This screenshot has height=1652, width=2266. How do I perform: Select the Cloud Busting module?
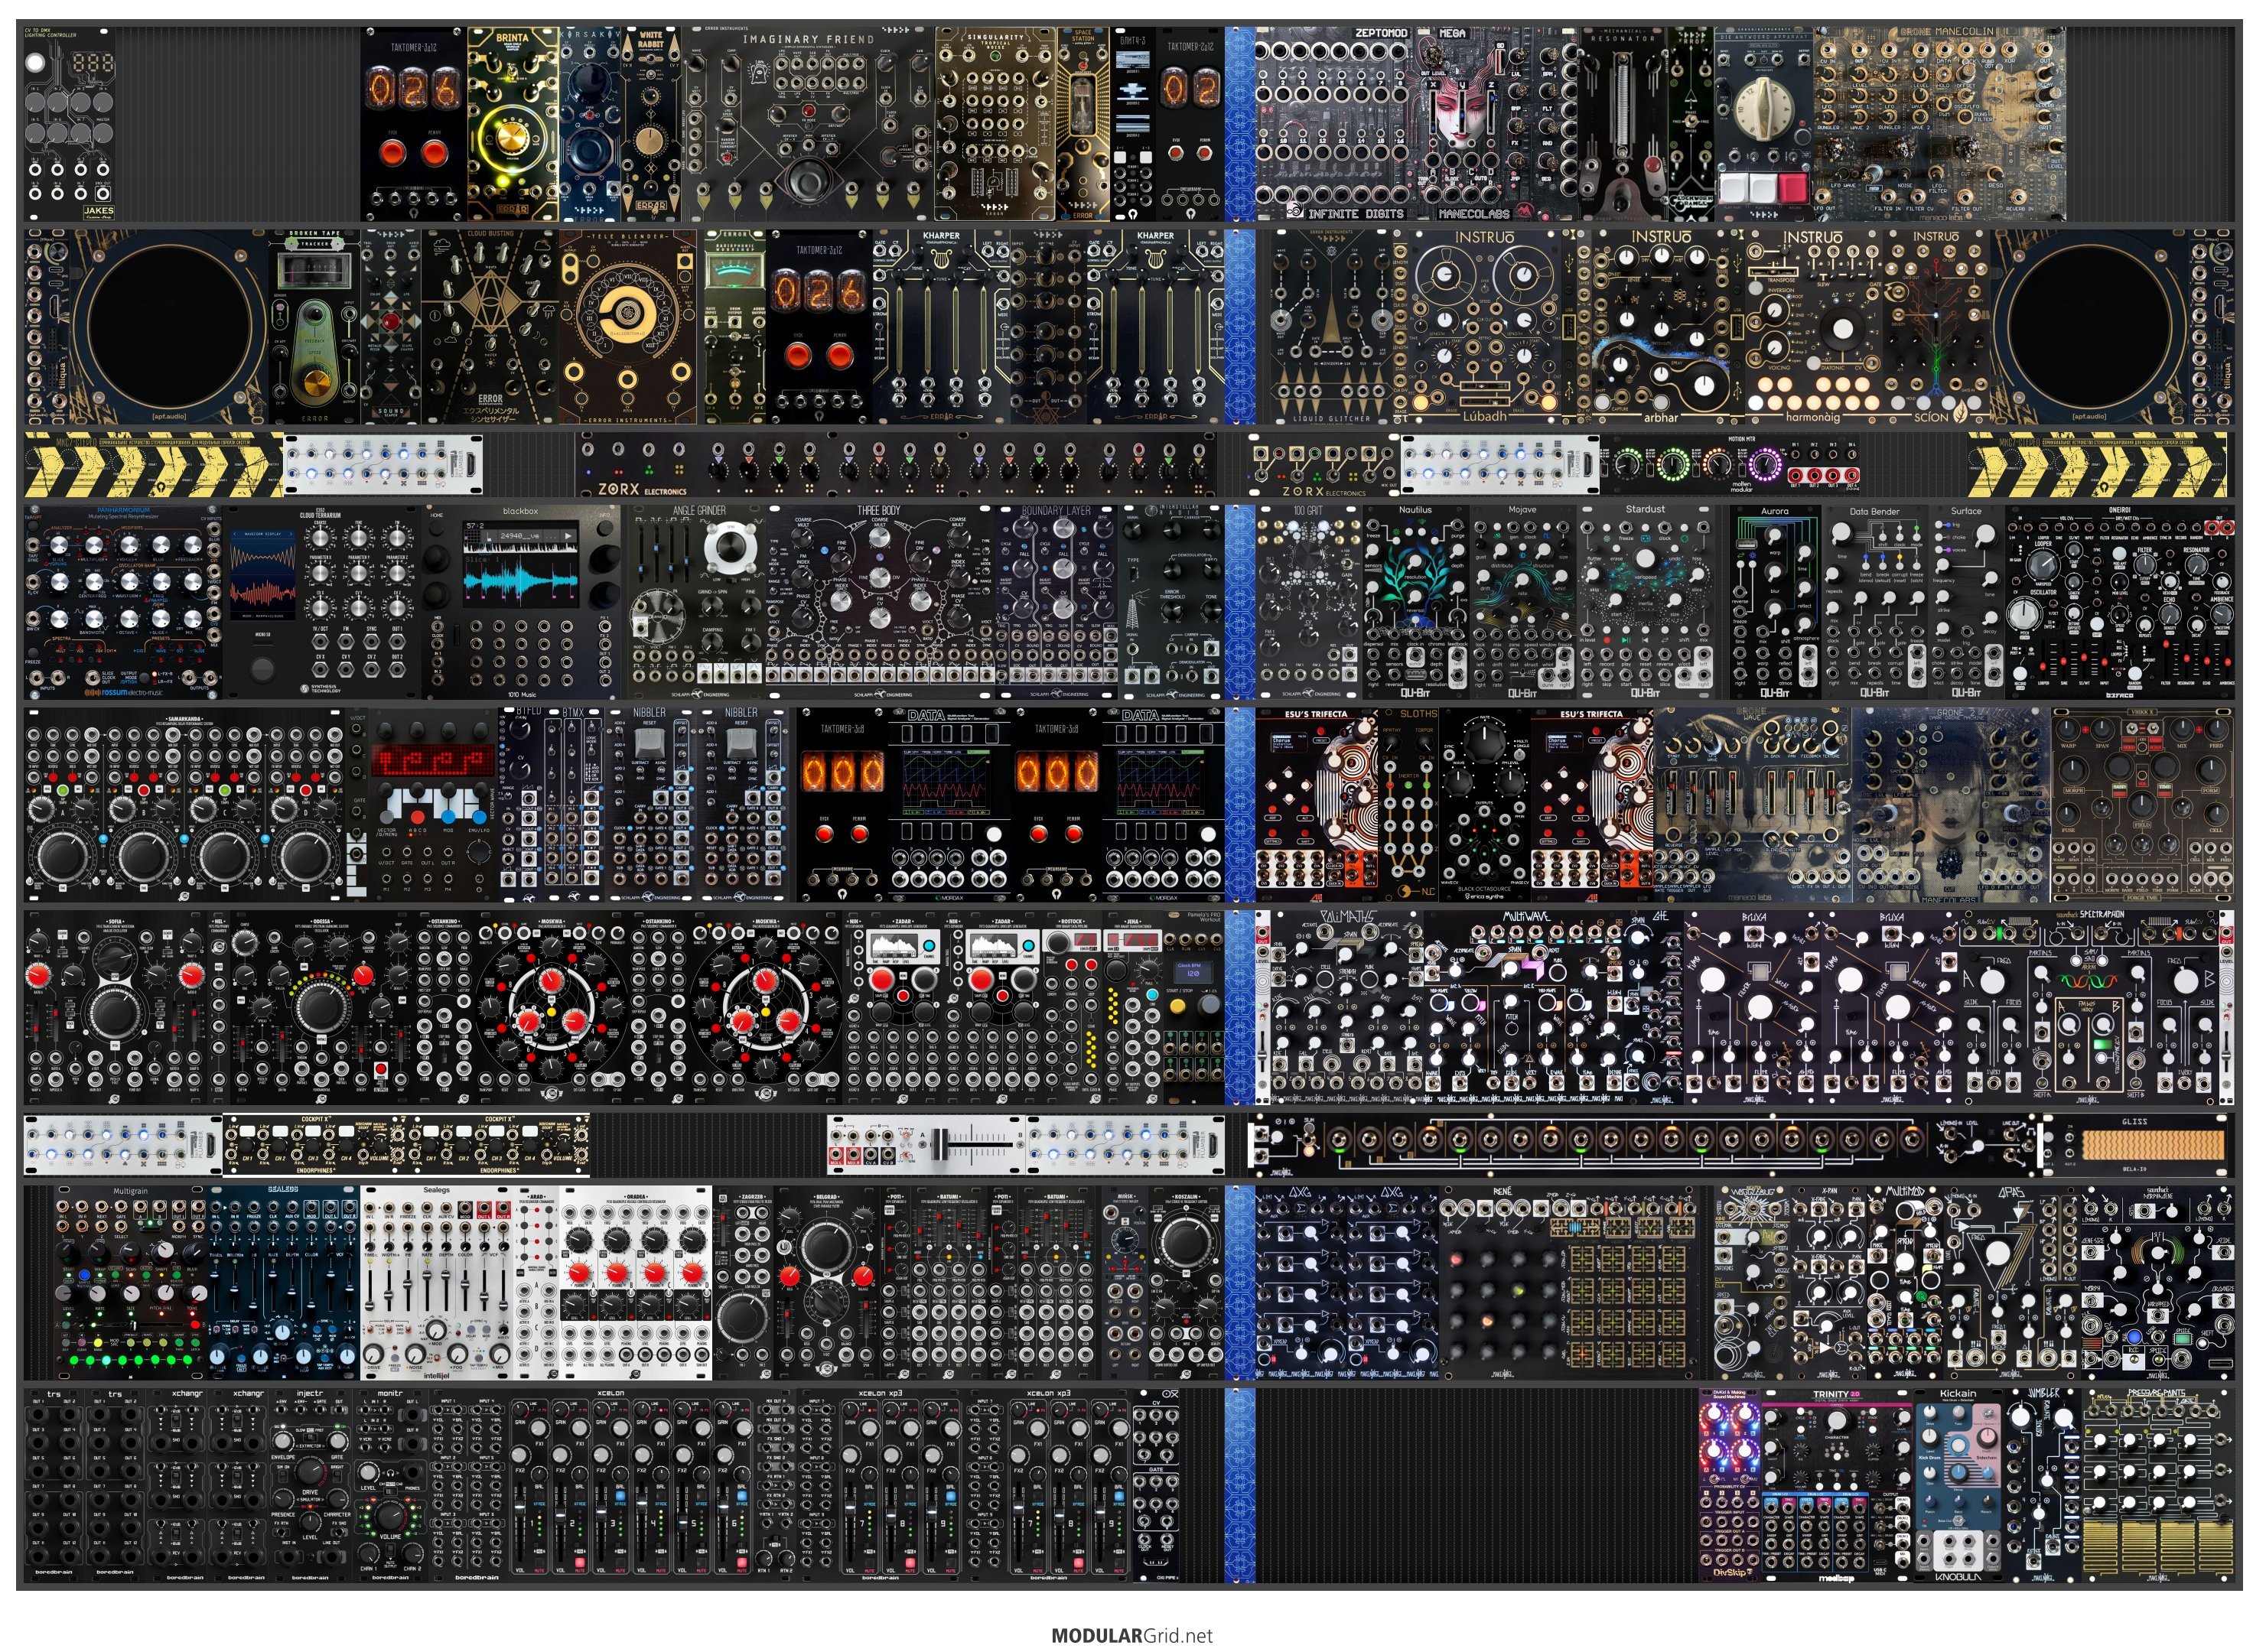[x=490, y=327]
